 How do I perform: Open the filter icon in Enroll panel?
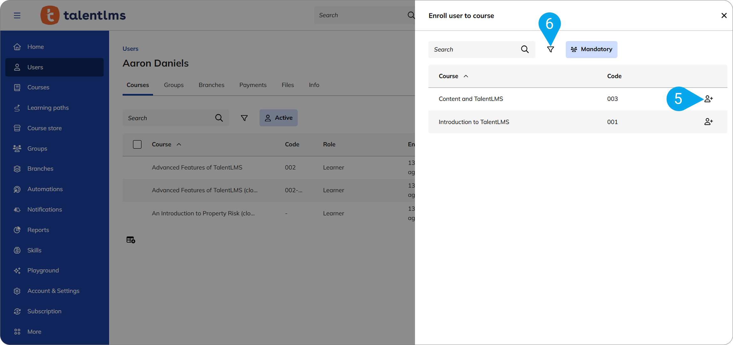click(x=550, y=49)
